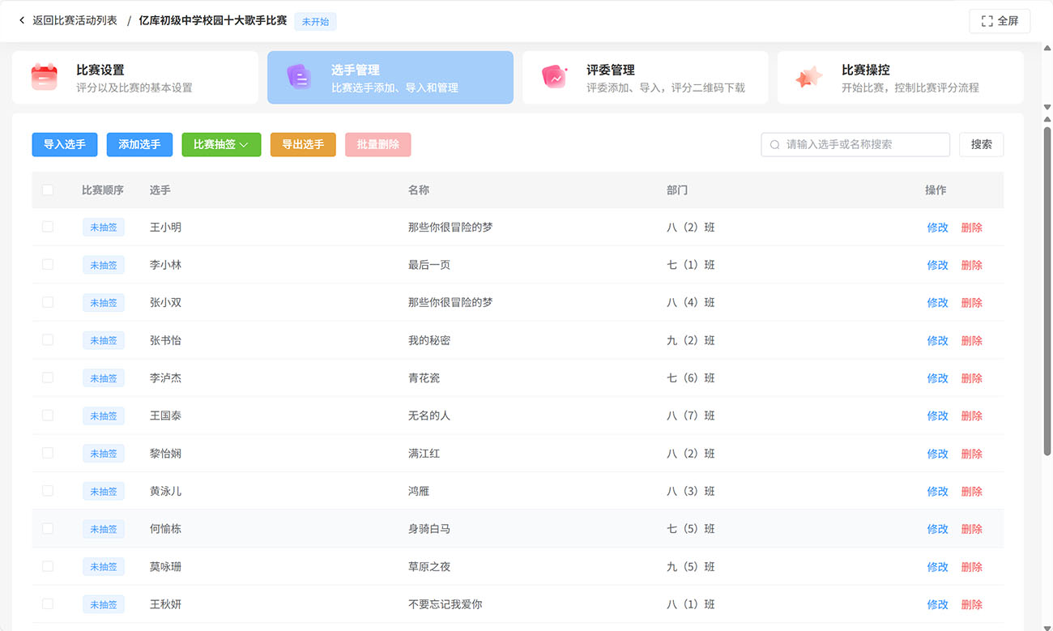1053x631 pixels.
Task: Click the red calendar icon for 比赛设置
Action: 44,77
